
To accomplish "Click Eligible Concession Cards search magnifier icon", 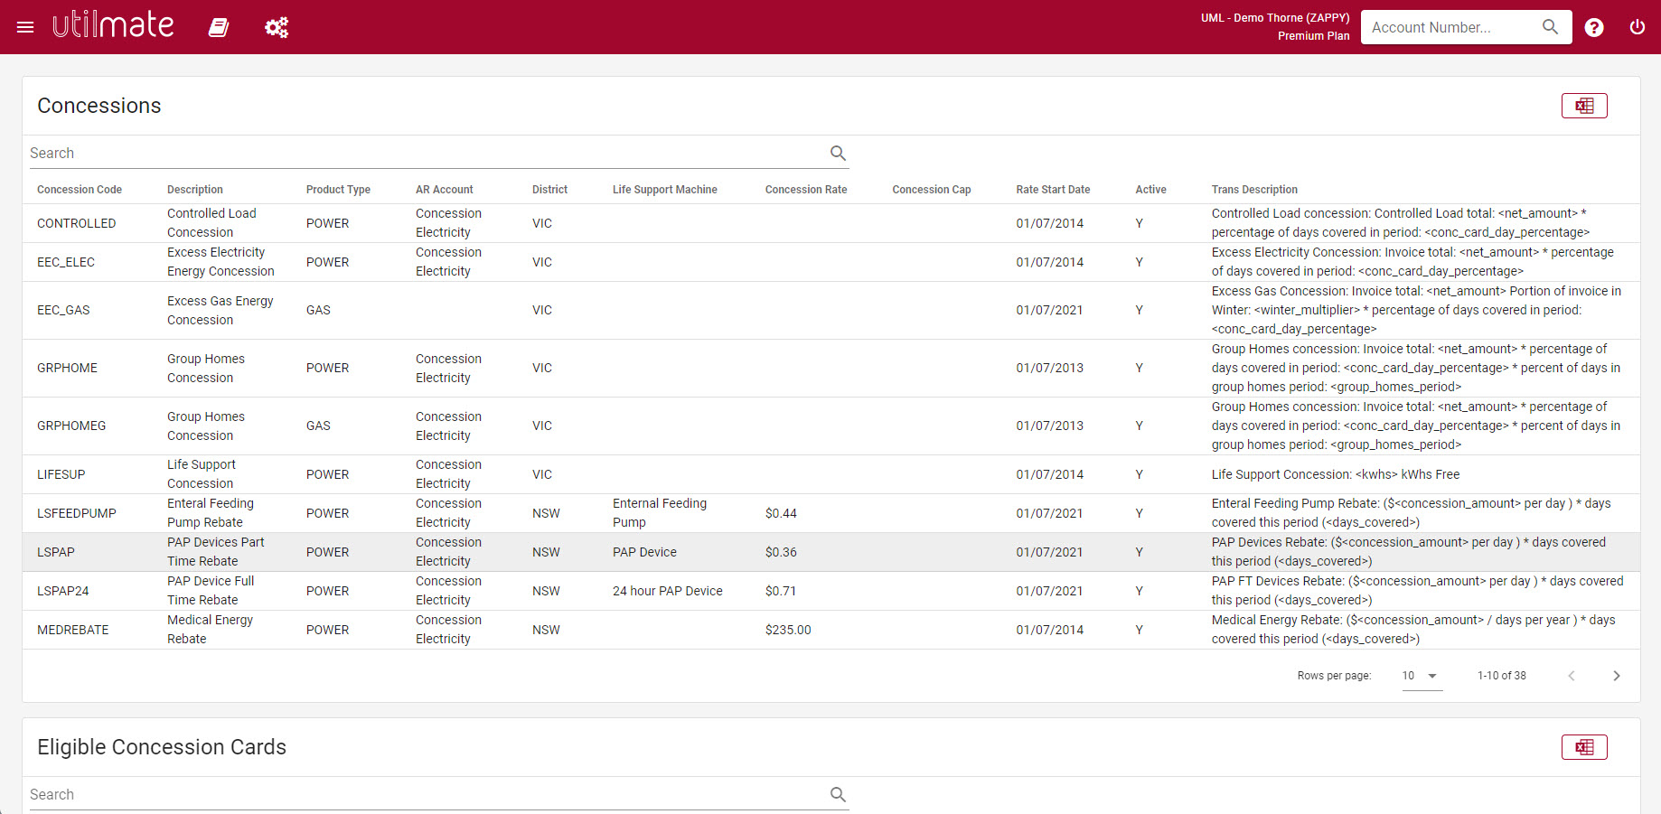I will click(838, 795).
